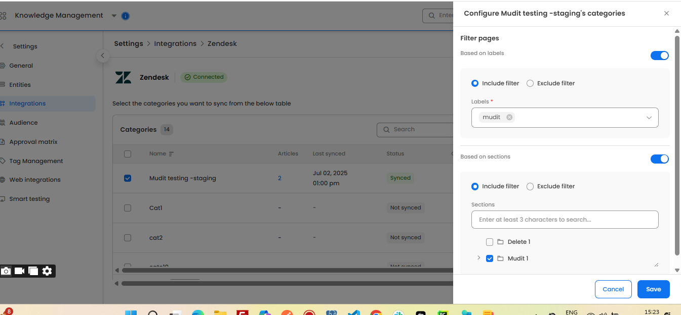681x315 pixels.
Task: Select Include filter for labels
Action: coord(475,83)
